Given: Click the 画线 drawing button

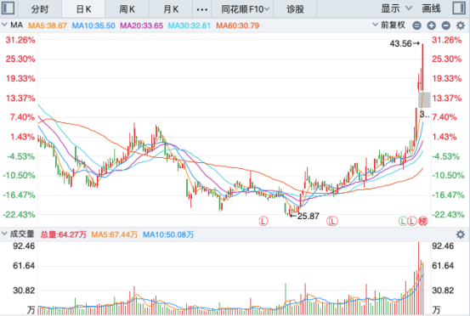Looking at the screenshot, I should 432,9.
